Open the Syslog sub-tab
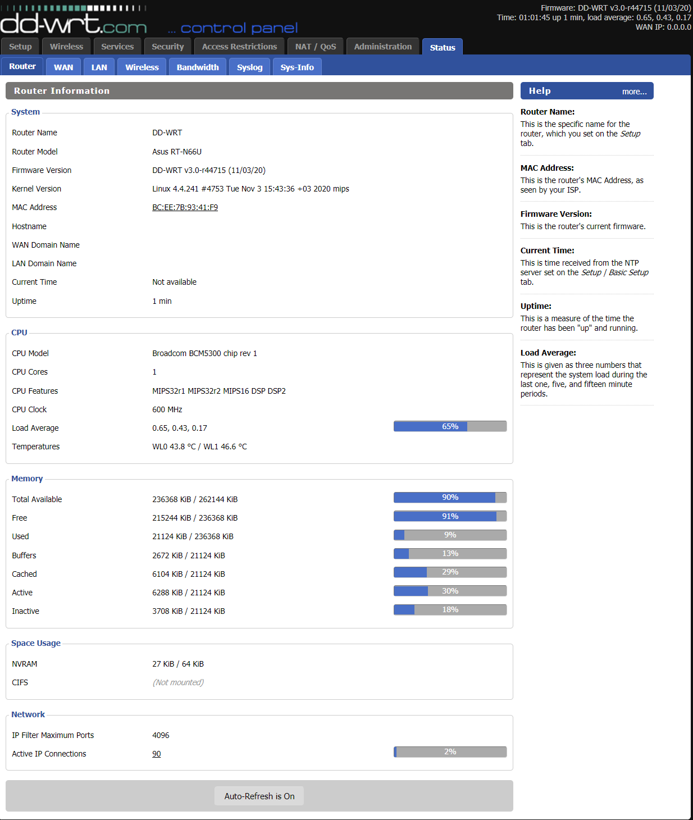The height and width of the screenshot is (820, 693). [250, 67]
